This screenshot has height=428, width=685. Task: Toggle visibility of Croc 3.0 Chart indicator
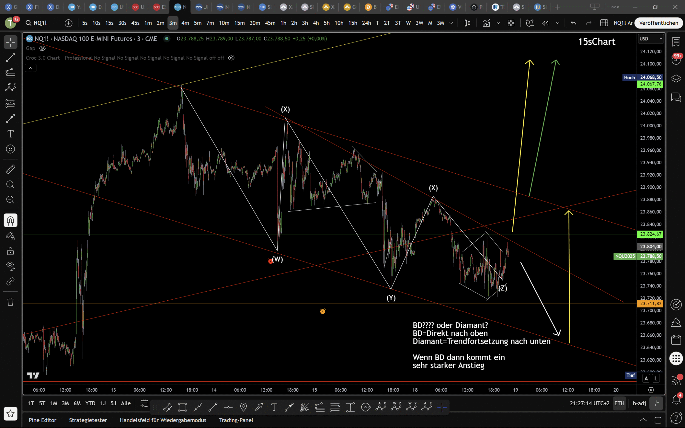tap(231, 58)
